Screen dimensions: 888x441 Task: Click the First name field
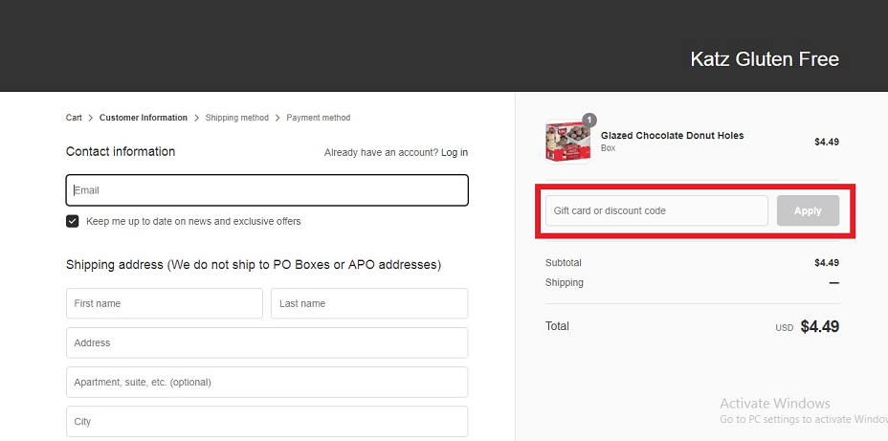[165, 303]
